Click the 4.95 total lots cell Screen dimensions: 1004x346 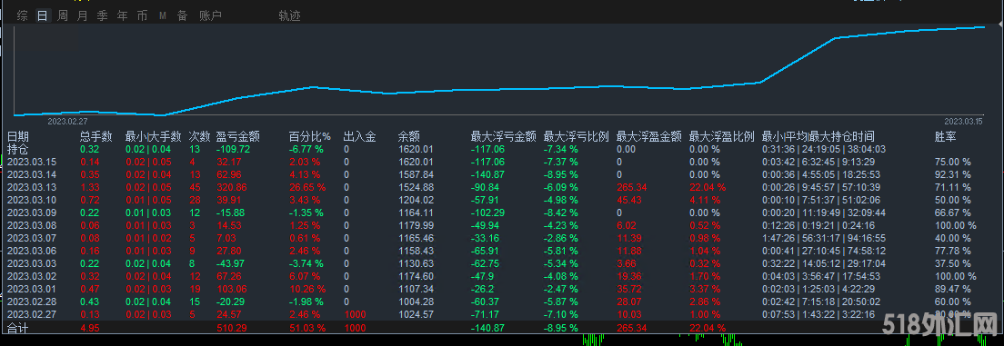point(90,328)
